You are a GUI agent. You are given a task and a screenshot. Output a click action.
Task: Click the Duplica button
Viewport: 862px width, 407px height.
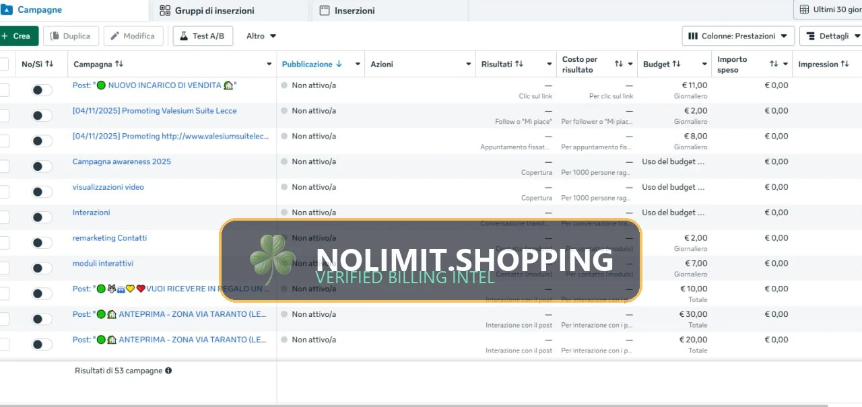click(x=71, y=36)
